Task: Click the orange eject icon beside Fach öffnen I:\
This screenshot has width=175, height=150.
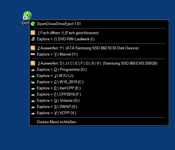Action: point(33,33)
